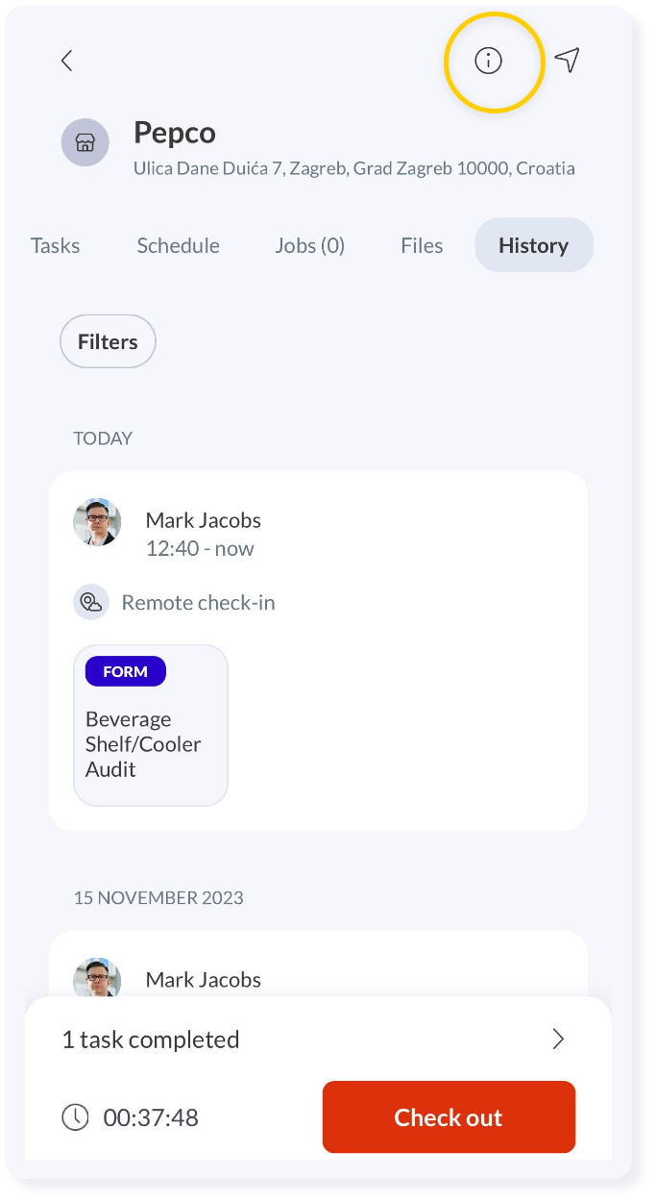656x1203 pixels.
Task: Expand tasks completed with chevron arrow
Action: [x=558, y=1039]
